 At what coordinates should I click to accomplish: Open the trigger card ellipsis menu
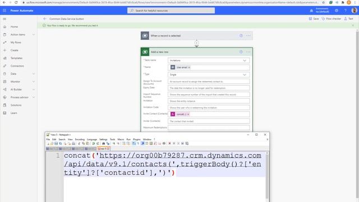pyautogui.click(x=248, y=36)
